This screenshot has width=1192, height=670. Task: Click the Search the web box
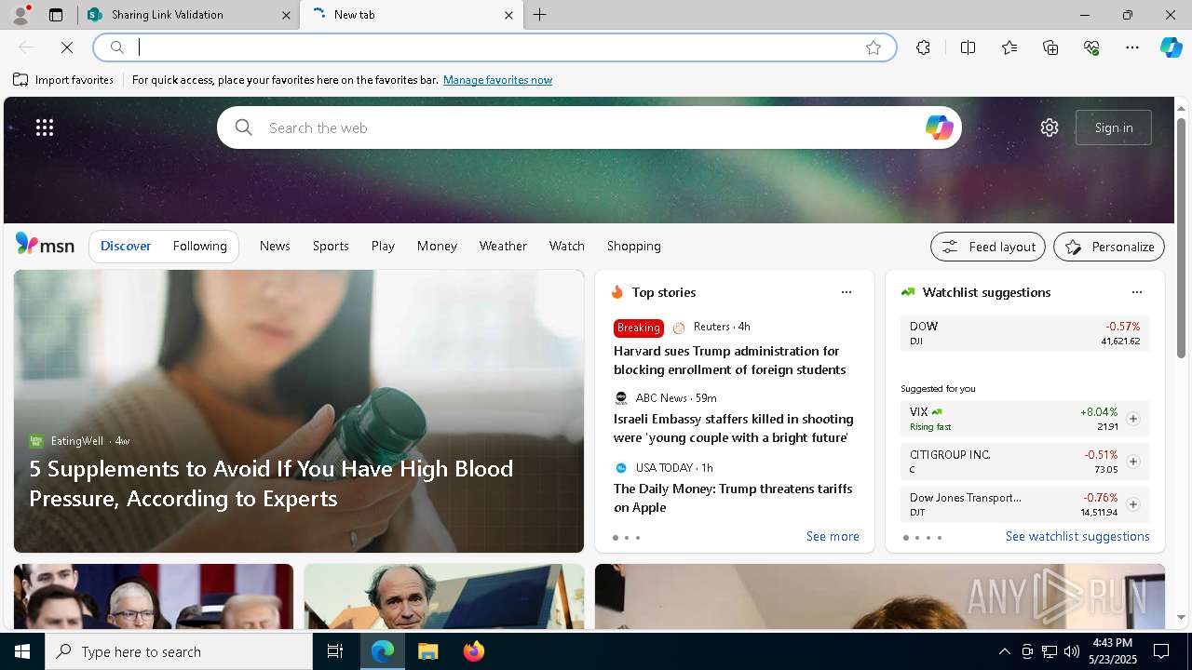589,127
